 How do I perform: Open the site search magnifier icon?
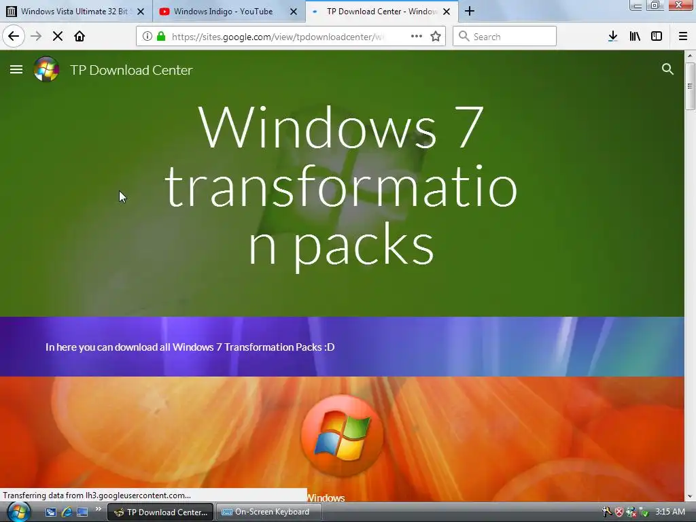(667, 69)
